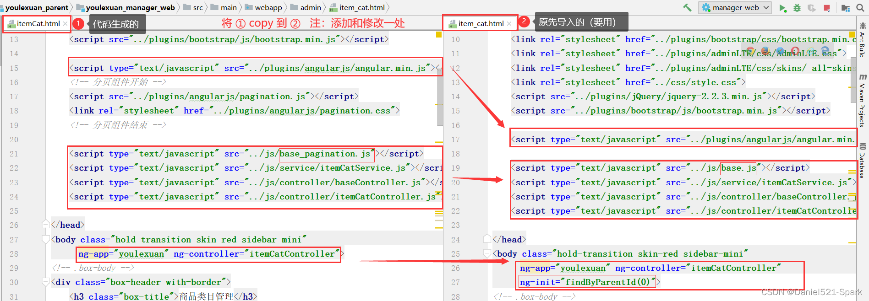
Task: Click pagination.js script line in left editor
Action: click(214, 97)
